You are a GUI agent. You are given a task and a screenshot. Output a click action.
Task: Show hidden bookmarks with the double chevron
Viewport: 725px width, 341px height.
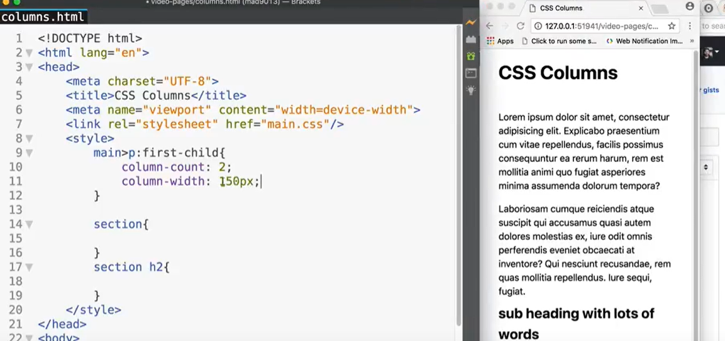pyautogui.click(x=692, y=41)
